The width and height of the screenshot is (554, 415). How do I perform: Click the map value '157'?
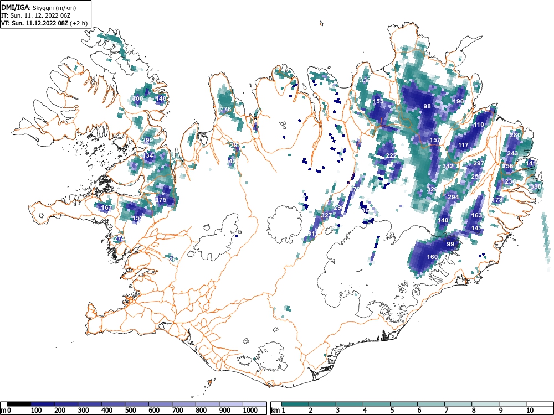pos(435,140)
